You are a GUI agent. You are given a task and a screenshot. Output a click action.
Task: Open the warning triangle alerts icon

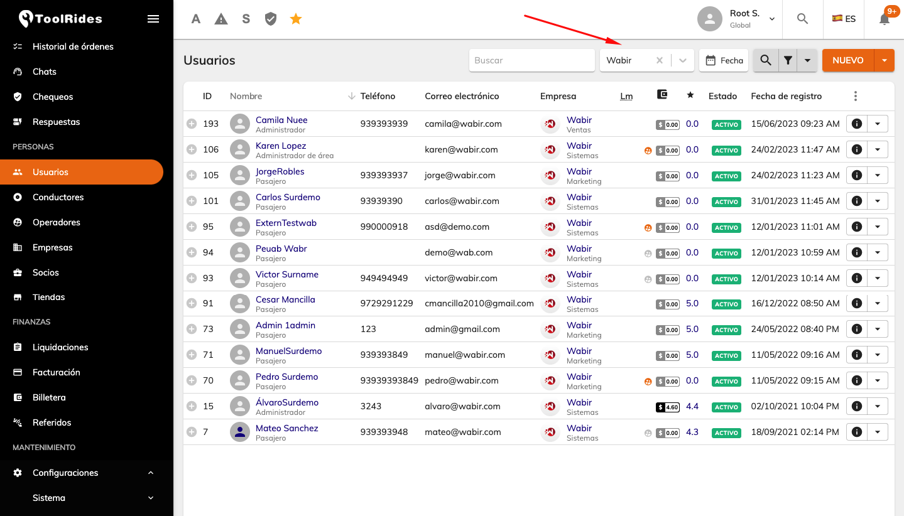[x=221, y=19]
